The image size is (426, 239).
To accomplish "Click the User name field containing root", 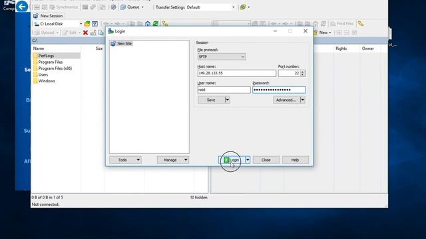I will click(224, 90).
